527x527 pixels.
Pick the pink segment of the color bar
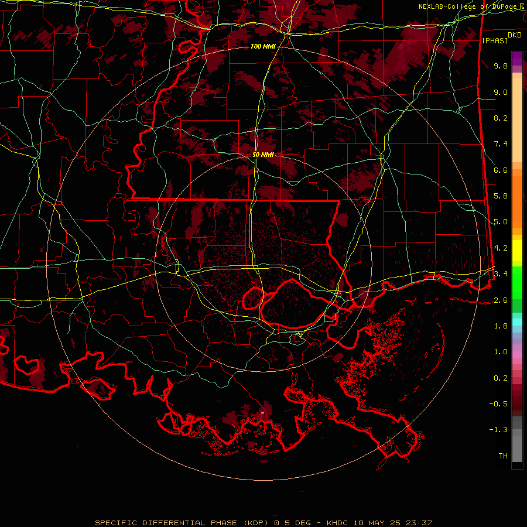[517, 355]
